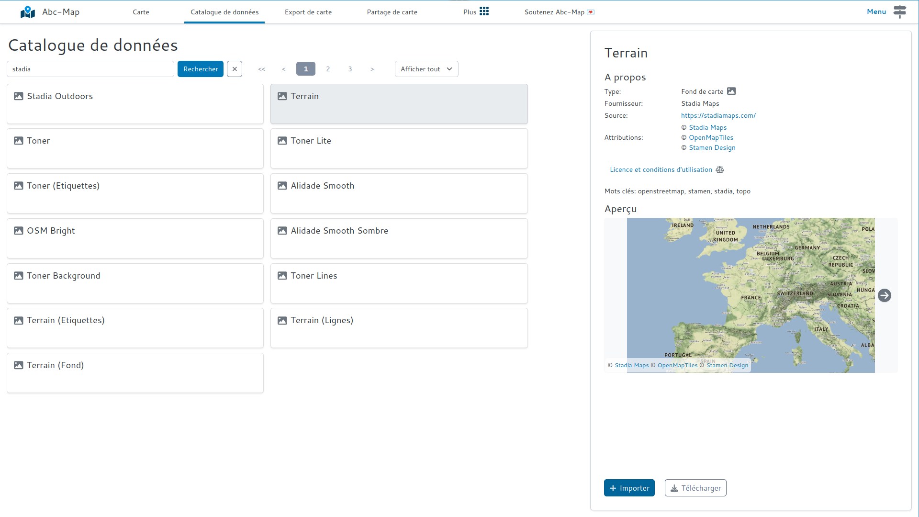Image resolution: width=919 pixels, height=517 pixels.
Task: Select the Alidade Smooth Sombre card
Action: [399, 238]
